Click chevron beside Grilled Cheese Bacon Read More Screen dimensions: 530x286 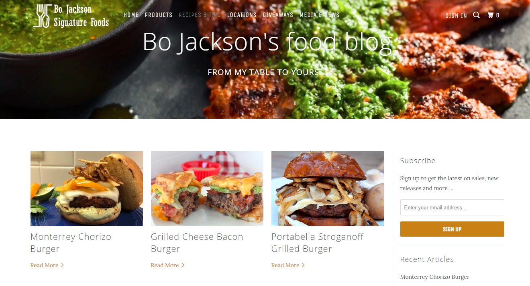183,265
